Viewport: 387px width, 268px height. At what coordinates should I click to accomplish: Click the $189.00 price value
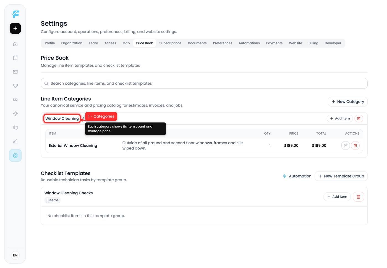point(291,146)
